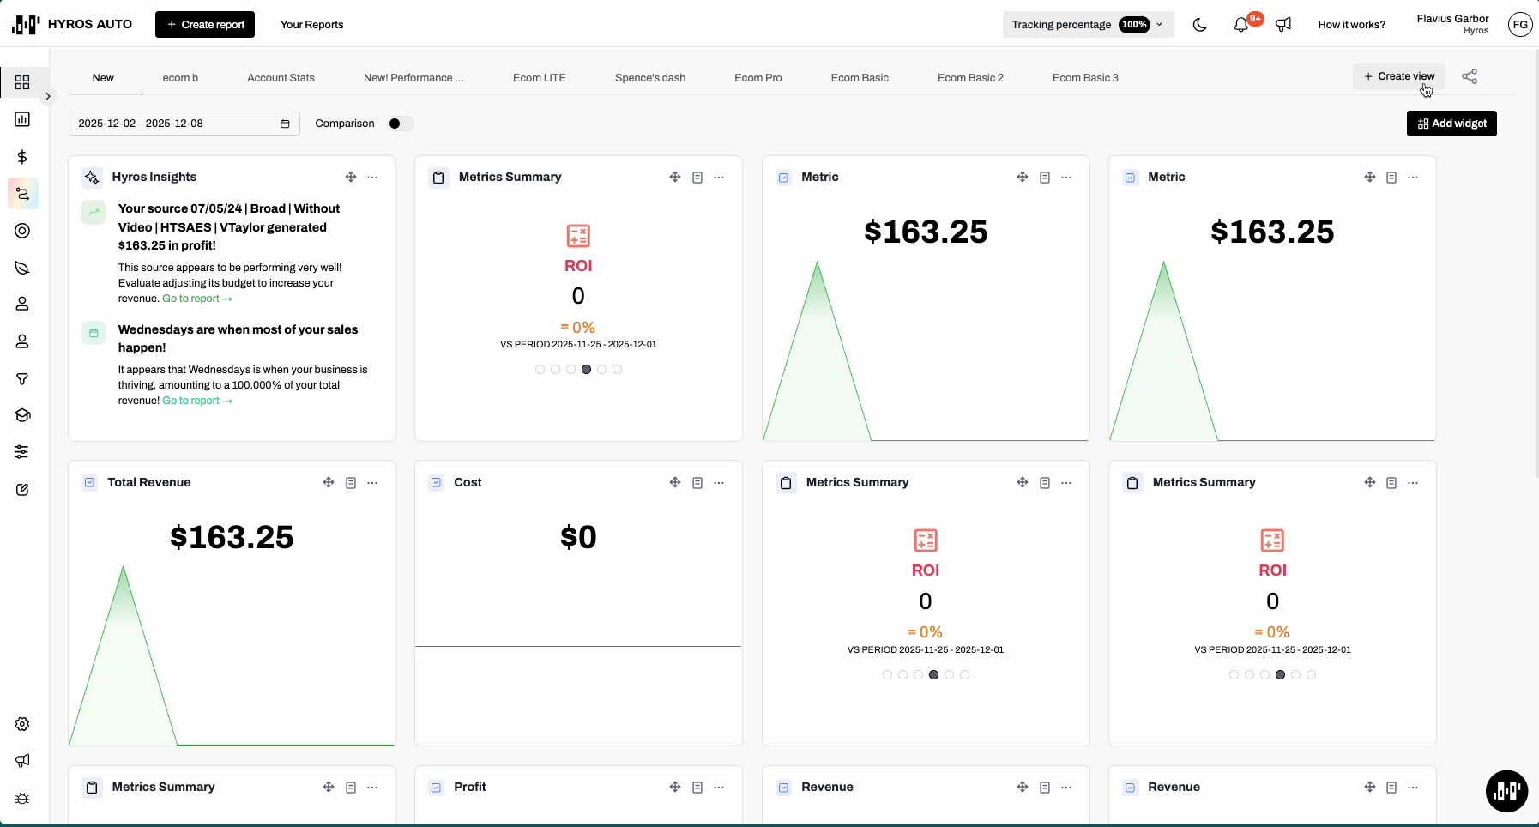1539x827 pixels.
Task: Open notifications bell icon
Action: [x=1240, y=25]
